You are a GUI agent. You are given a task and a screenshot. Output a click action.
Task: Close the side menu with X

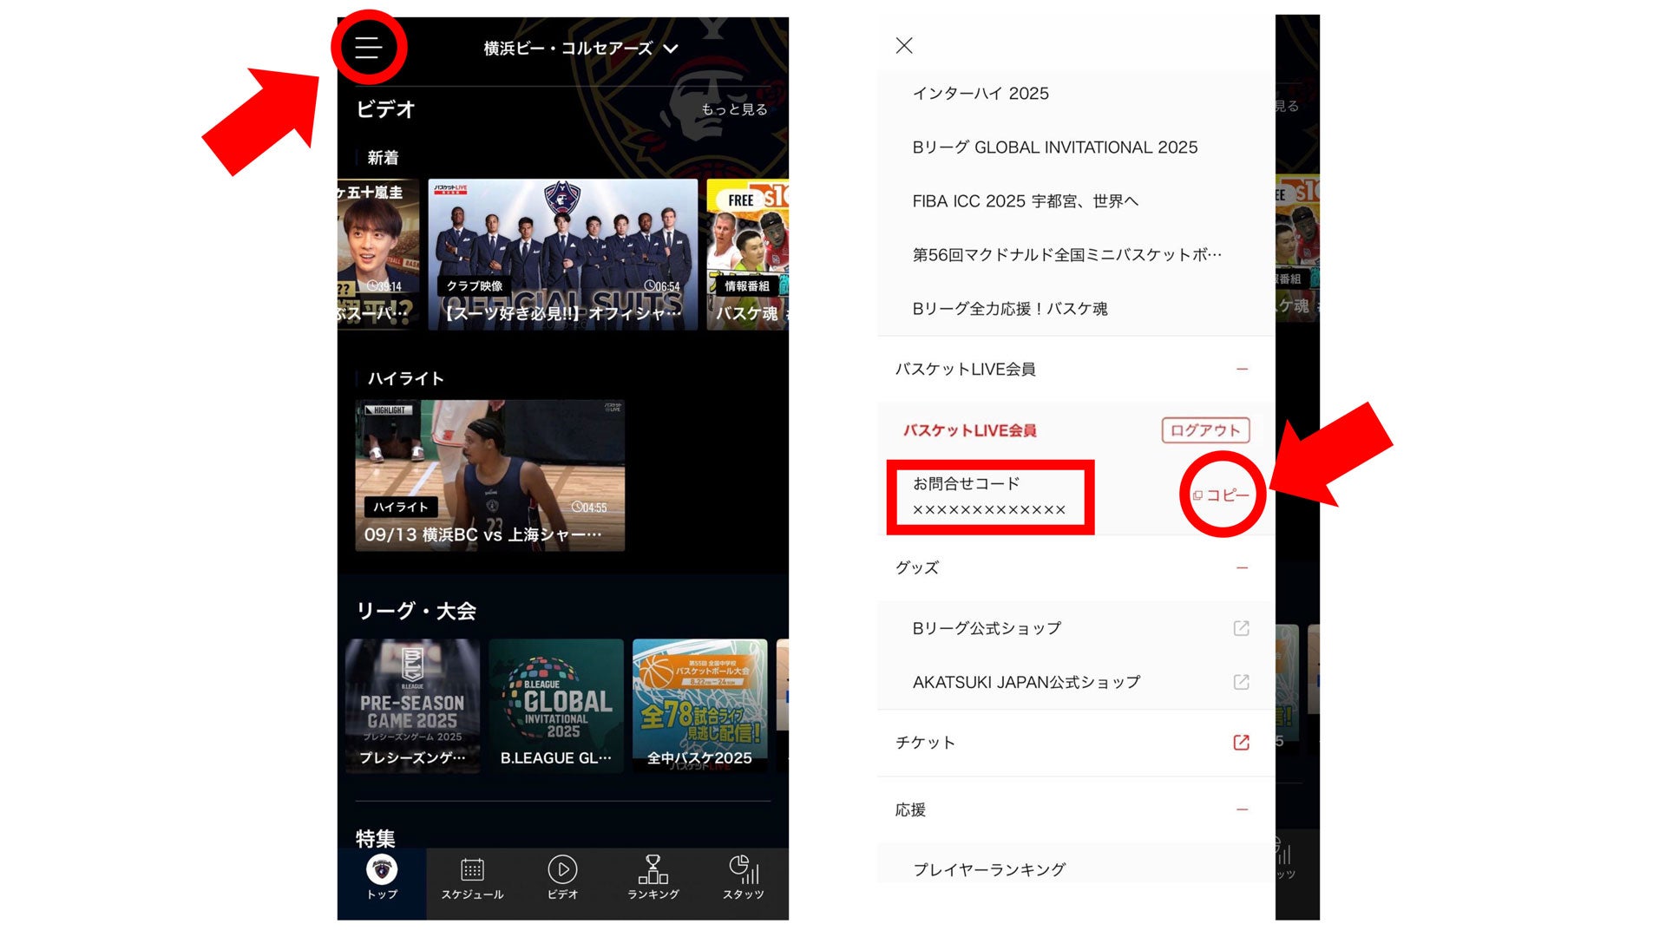(x=904, y=45)
